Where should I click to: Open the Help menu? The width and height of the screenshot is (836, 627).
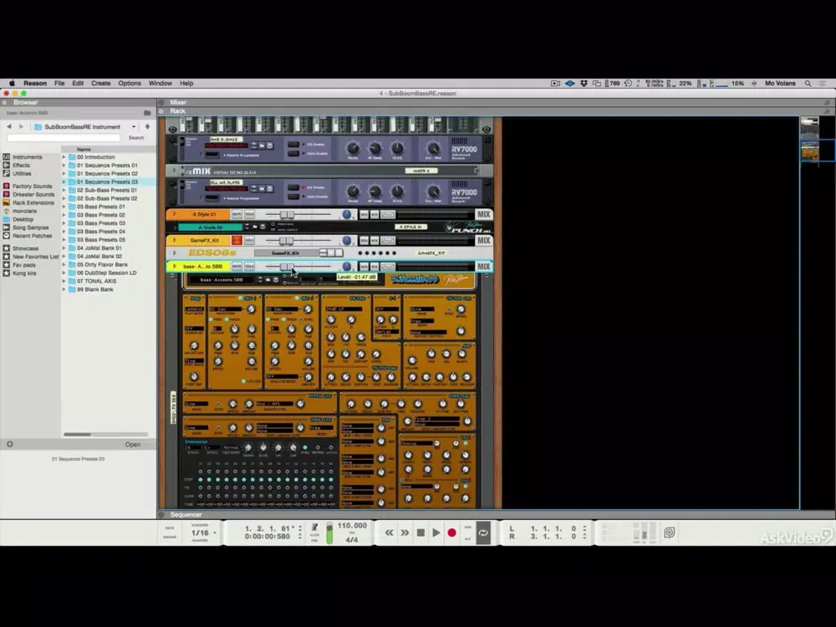pos(186,84)
